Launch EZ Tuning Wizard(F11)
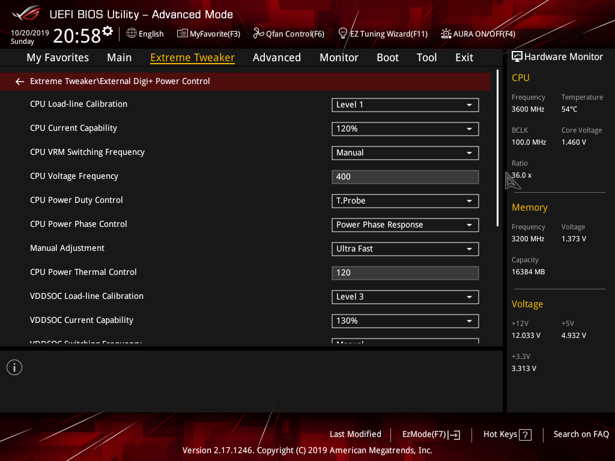This screenshot has width=615, height=461. click(x=383, y=34)
